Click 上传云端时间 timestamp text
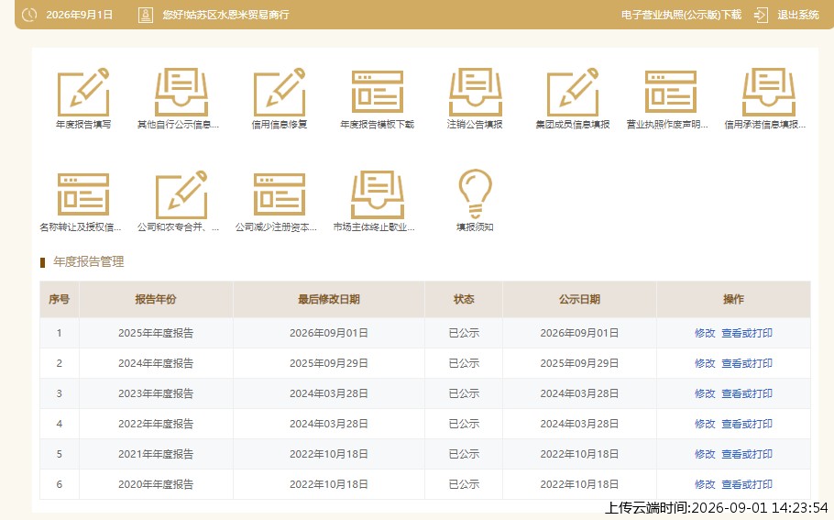Viewport: 834px width, 520px height. pyautogui.click(x=717, y=508)
